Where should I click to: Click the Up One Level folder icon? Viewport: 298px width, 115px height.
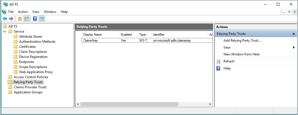(20, 19)
